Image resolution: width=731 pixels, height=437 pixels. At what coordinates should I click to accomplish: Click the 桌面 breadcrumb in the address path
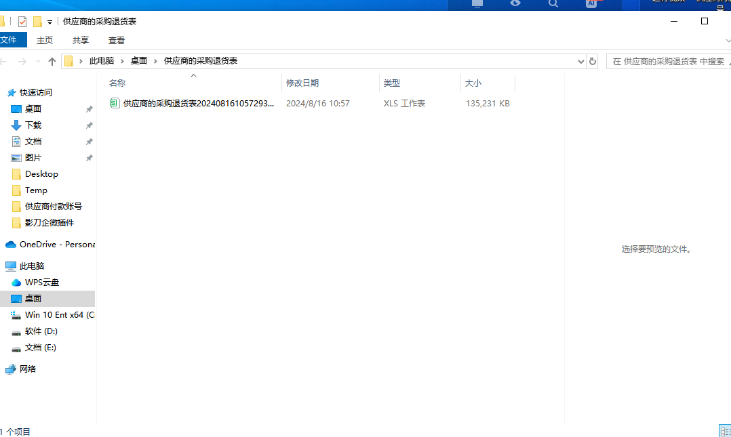click(139, 60)
